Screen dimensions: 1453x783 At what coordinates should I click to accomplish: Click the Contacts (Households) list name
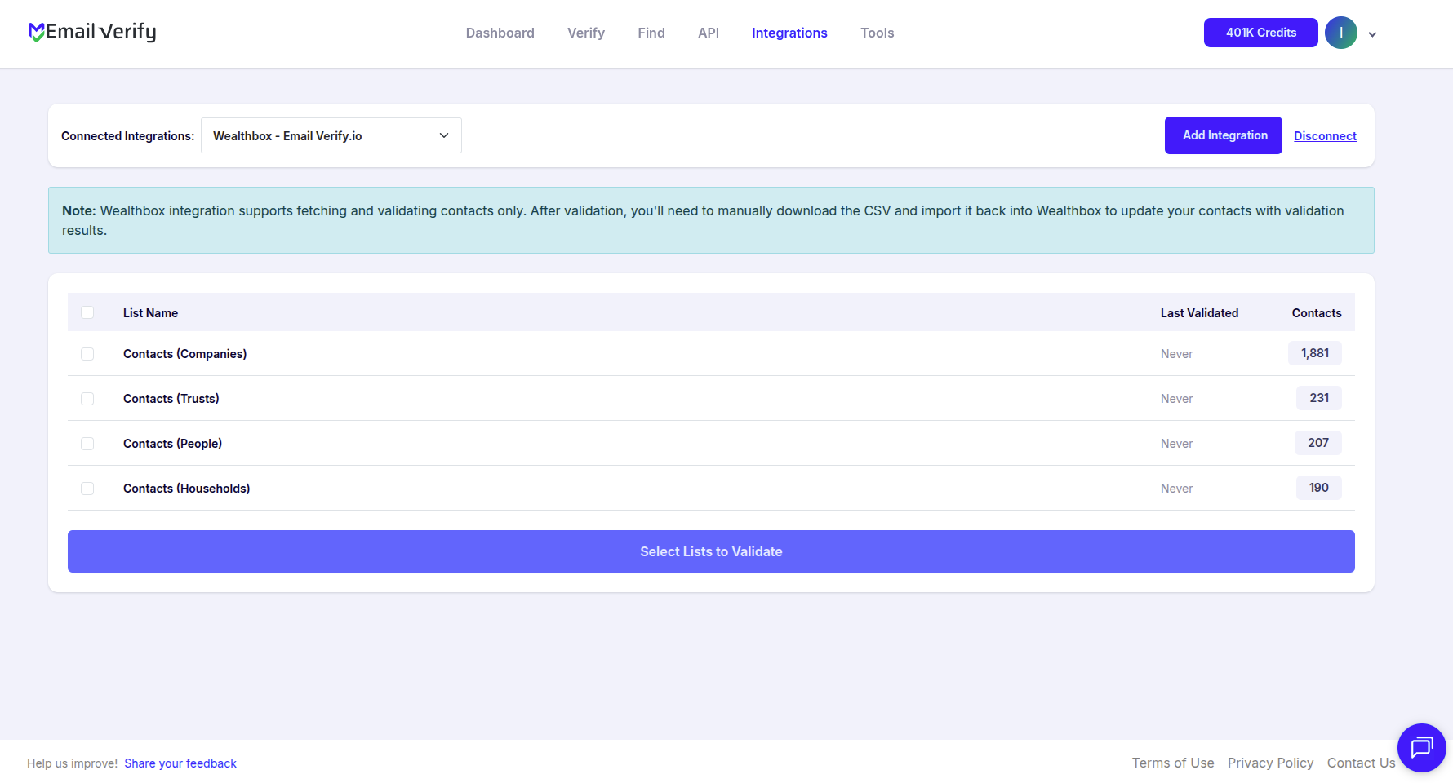[187, 489]
